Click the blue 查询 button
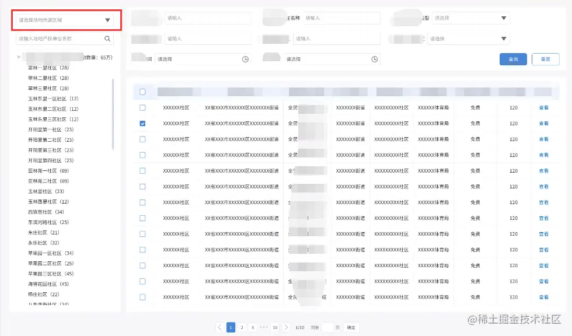The height and width of the screenshot is (336, 572). pos(513,59)
